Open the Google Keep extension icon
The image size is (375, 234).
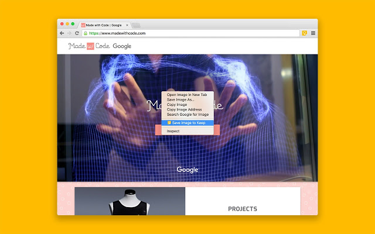pos(305,33)
